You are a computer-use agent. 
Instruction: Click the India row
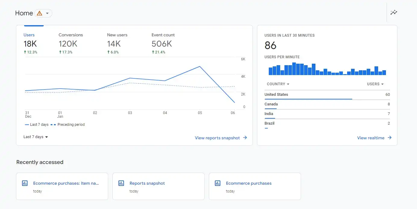point(327,114)
